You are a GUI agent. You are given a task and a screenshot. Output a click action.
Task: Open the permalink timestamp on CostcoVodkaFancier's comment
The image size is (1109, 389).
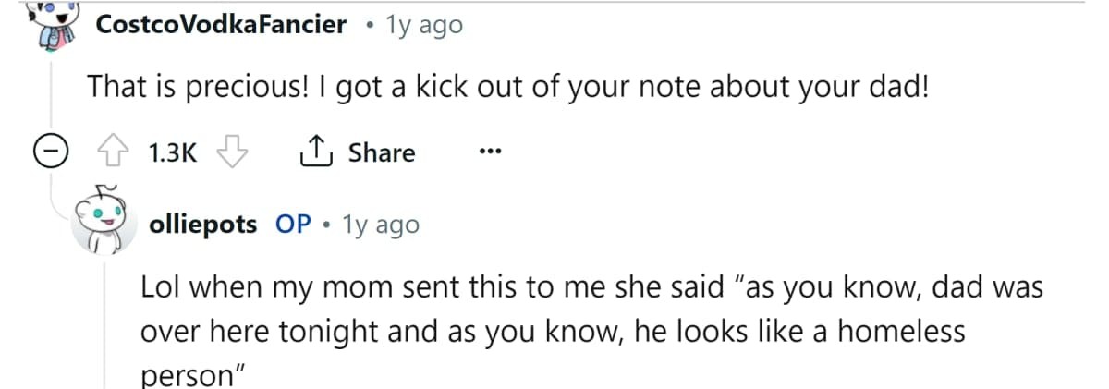coord(424,25)
